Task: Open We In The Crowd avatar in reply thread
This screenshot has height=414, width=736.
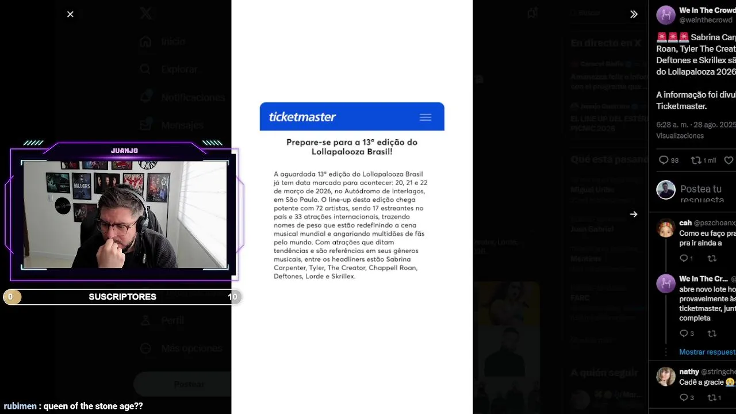Action: 666,283
